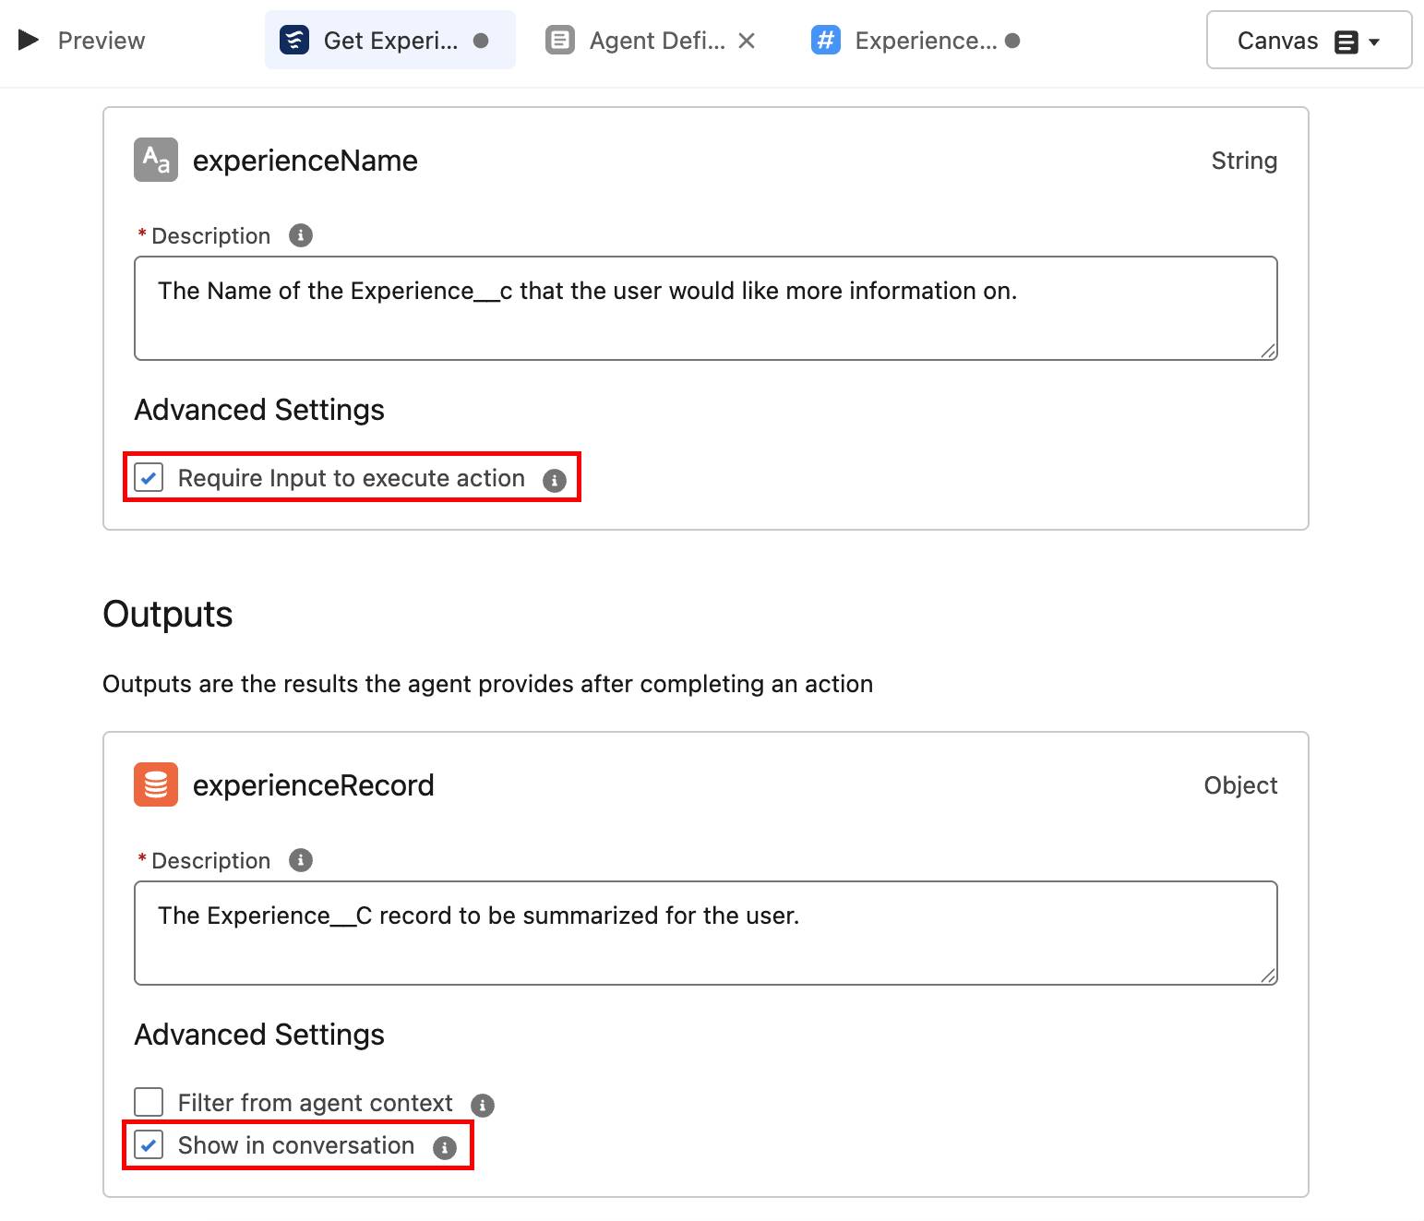1424x1221 pixels.
Task: Click the experienceRecord object database icon
Action: (156, 785)
